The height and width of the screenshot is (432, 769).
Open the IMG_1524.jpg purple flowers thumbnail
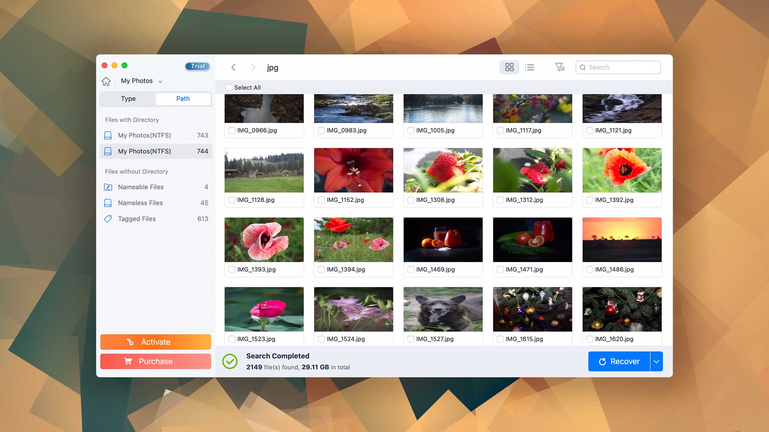coord(353,309)
